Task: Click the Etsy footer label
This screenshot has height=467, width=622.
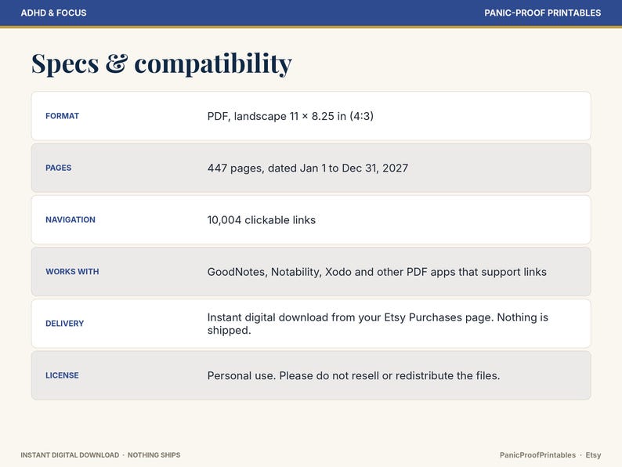Action: click(593, 455)
